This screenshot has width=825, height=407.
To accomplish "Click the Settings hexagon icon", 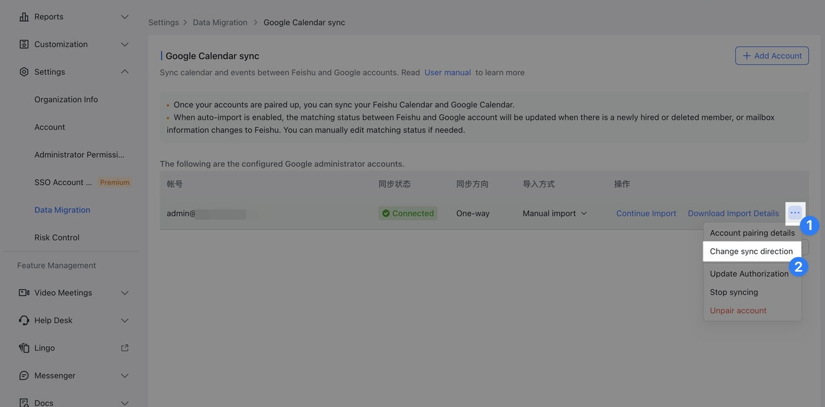I will [24, 72].
